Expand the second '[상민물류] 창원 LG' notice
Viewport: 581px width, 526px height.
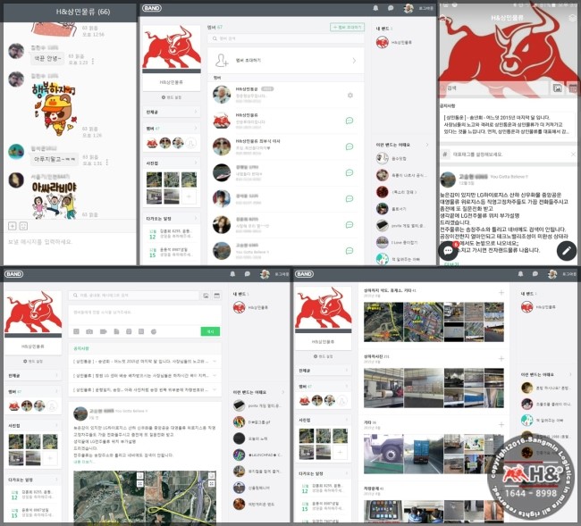pyautogui.click(x=145, y=376)
